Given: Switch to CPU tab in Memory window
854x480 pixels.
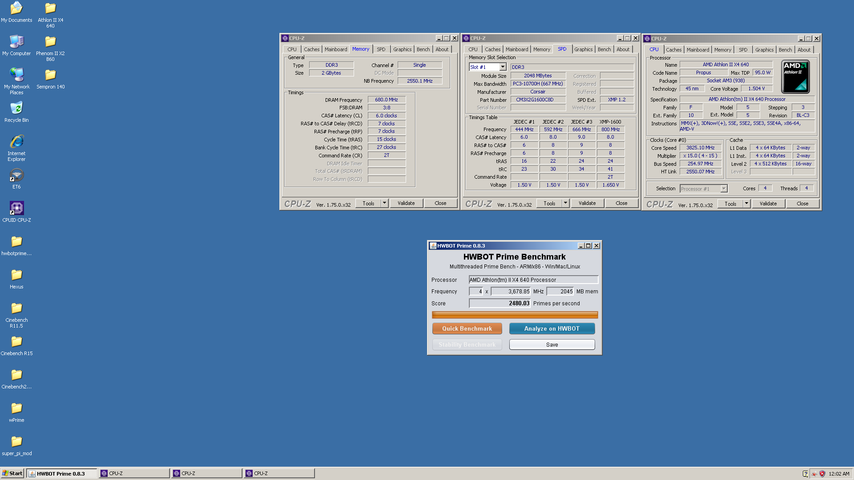Looking at the screenshot, I should coord(292,49).
